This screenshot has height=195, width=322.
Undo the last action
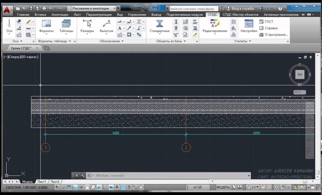point(51,8)
